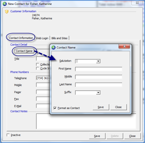Close the Contact Name dialog with red X
Screen dimensions: 145x143
pyautogui.click(x=124, y=47)
